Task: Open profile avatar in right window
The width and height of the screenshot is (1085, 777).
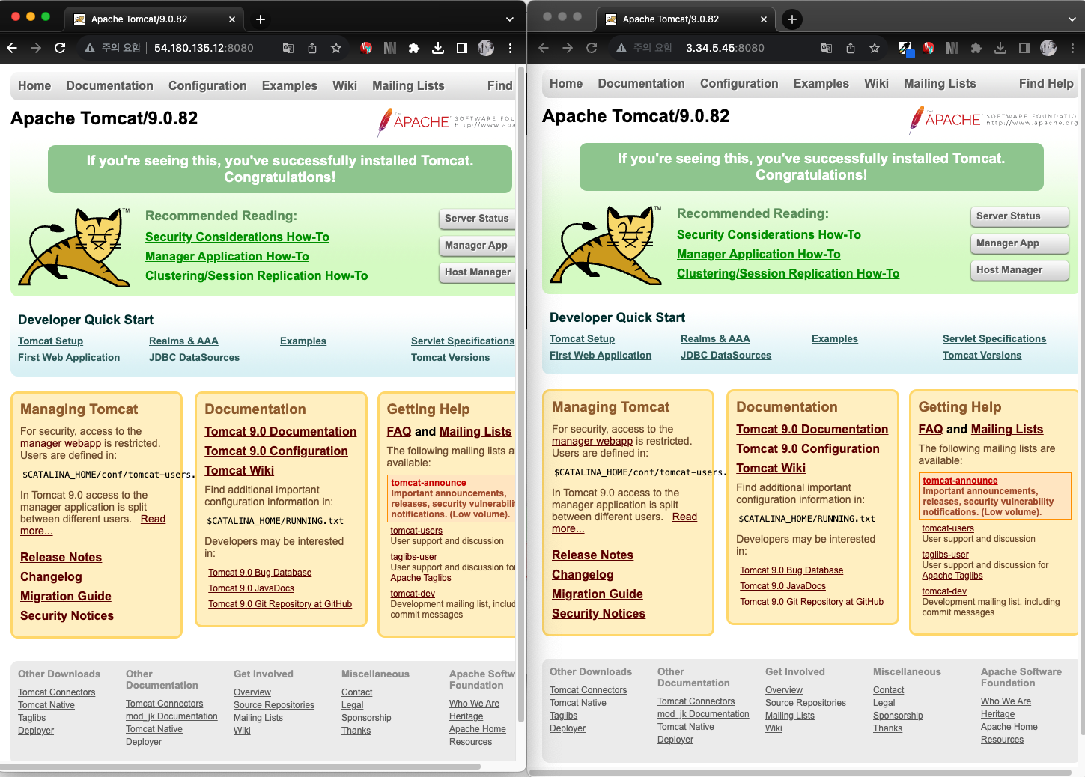Action: point(1048,48)
